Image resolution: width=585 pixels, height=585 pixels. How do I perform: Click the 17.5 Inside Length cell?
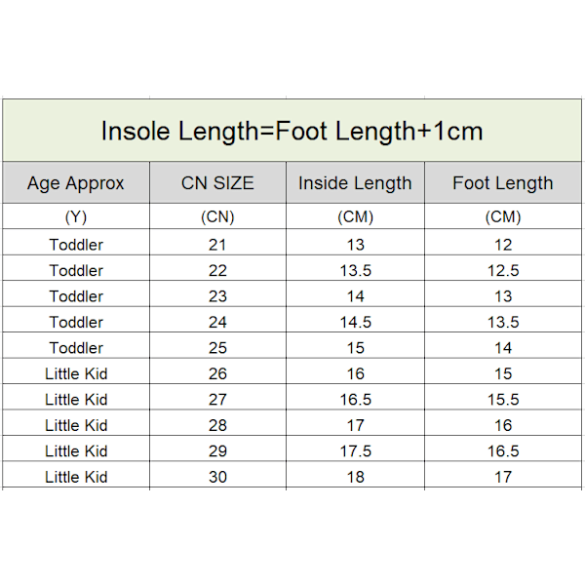coord(355,450)
